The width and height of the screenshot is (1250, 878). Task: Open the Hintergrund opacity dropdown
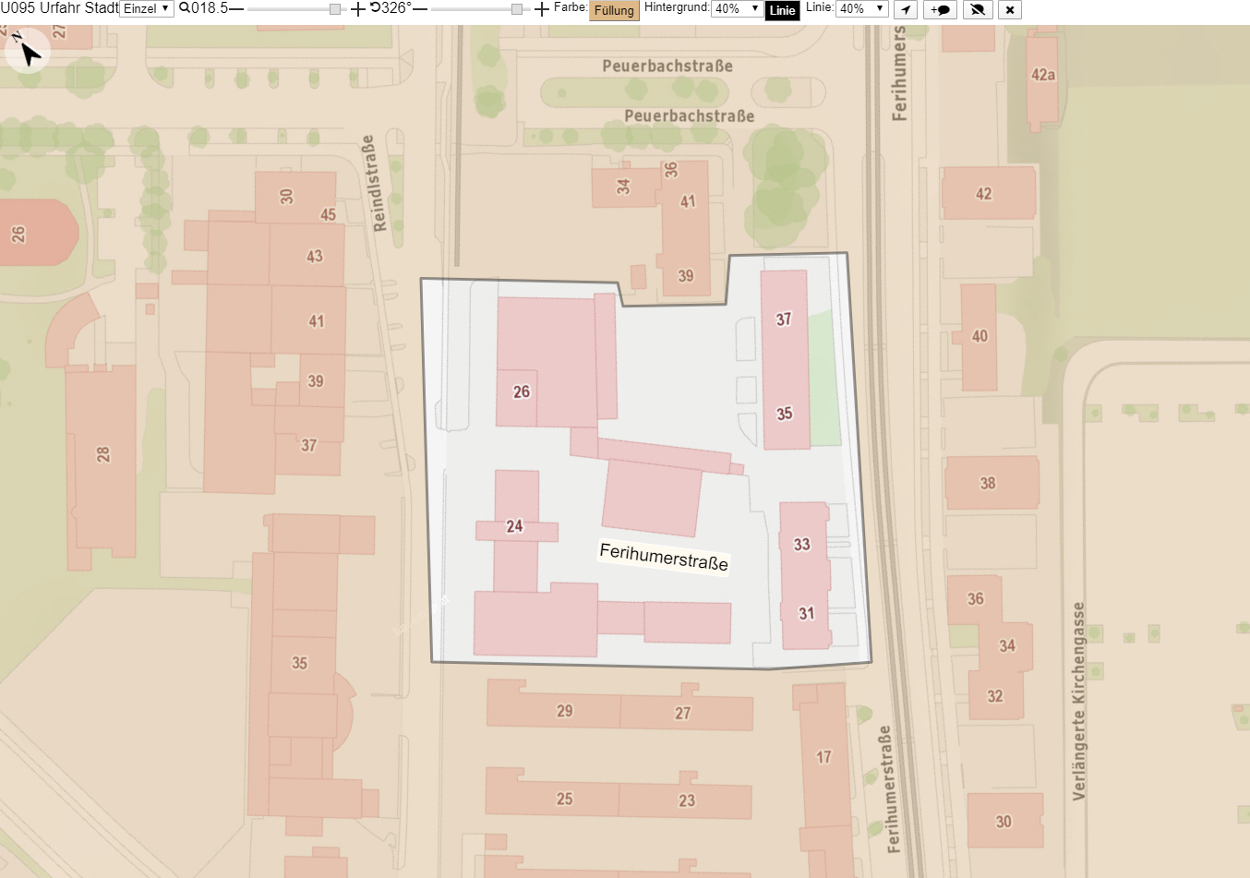tap(737, 8)
